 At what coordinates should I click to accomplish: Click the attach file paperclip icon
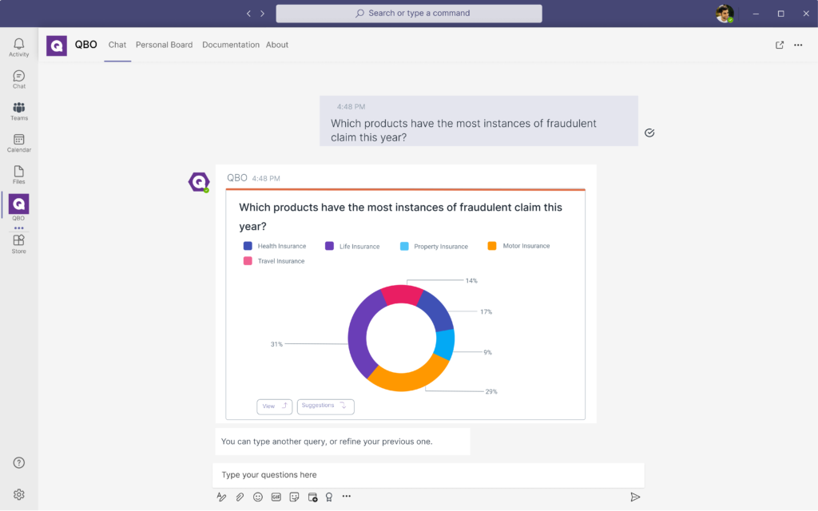240,497
